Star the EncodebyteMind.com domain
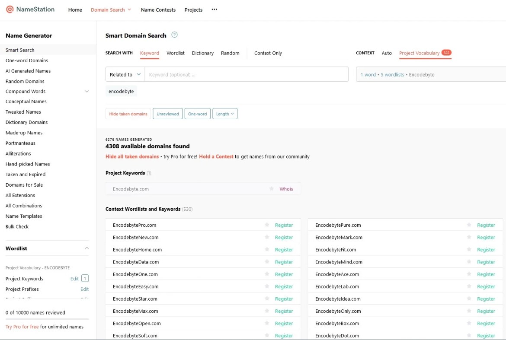Image resolution: width=506 pixels, height=340 pixels. pyautogui.click(x=469, y=261)
